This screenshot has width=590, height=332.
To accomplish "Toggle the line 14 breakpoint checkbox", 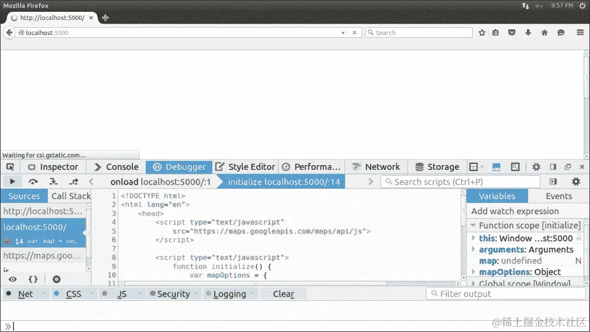I will pos(7,241).
